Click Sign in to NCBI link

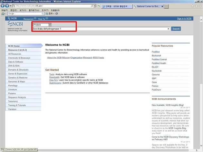[184, 19]
